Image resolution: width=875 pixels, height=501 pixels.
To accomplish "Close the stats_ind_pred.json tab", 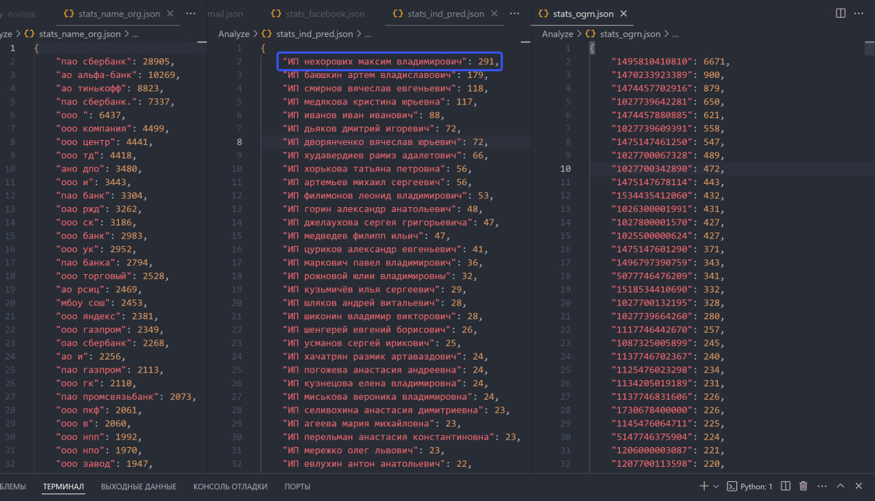I will (494, 13).
